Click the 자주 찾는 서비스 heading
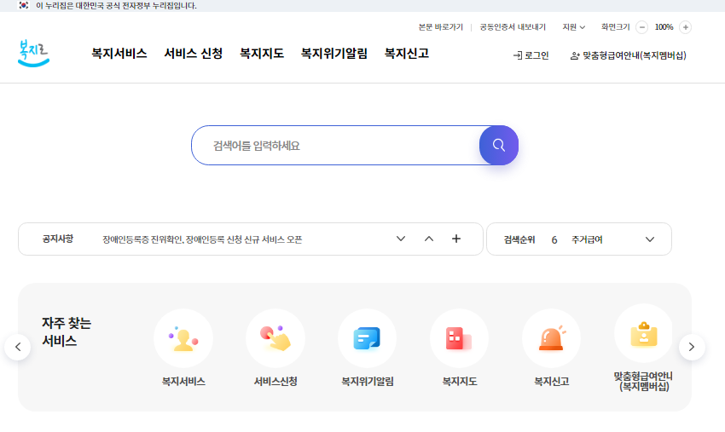The height and width of the screenshot is (432, 725). [x=67, y=331]
